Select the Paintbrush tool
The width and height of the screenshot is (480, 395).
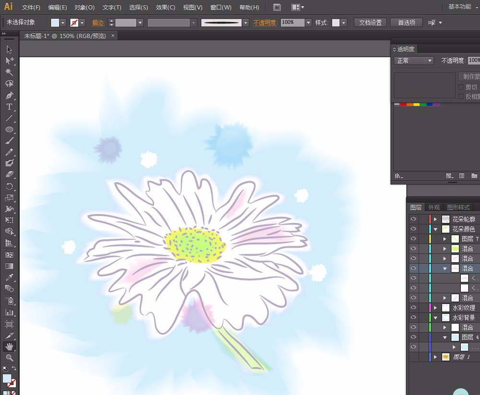(x=9, y=140)
